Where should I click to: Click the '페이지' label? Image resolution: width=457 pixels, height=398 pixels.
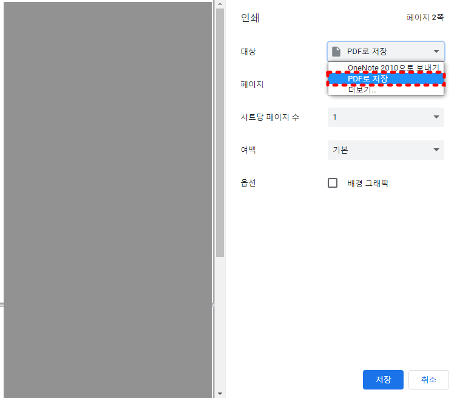click(252, 84)
